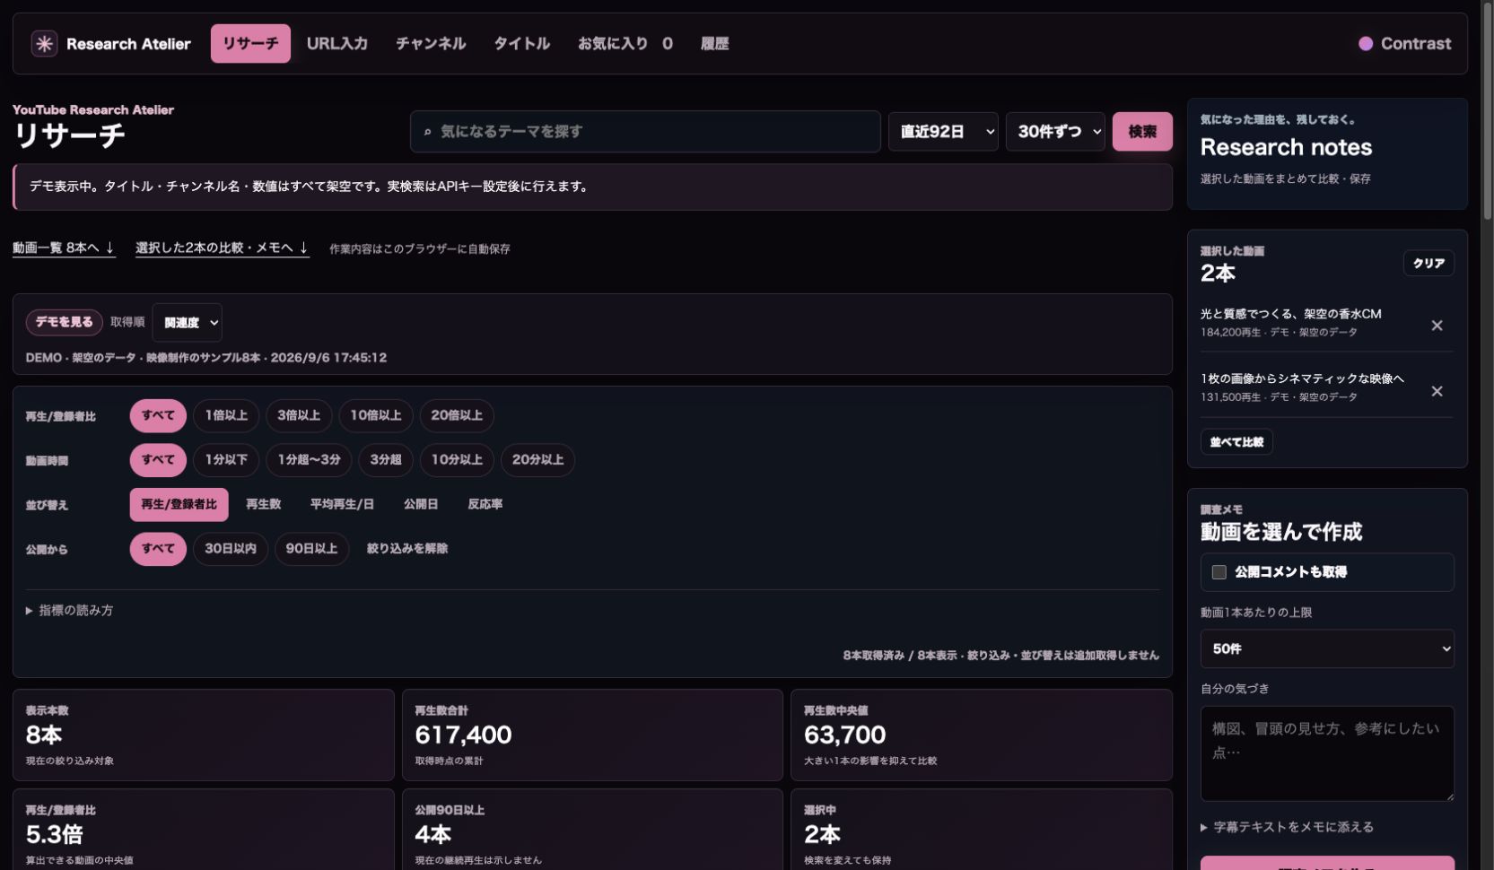Screen dimensions: 1494x870
Task: Open お気に入り tab
Action: point(625,43)
